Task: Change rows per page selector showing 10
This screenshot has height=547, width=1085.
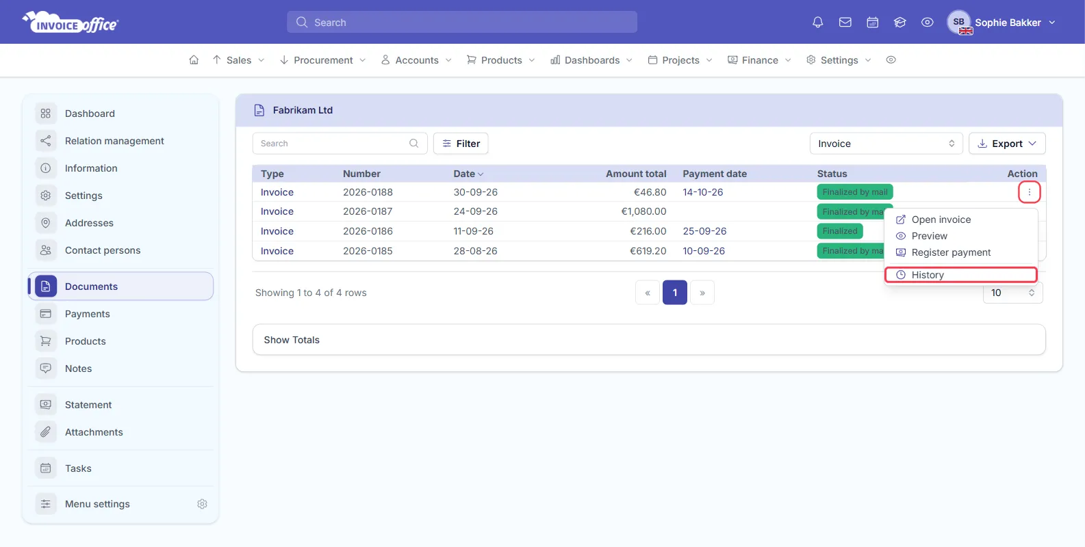Action: coord(1013,293)
